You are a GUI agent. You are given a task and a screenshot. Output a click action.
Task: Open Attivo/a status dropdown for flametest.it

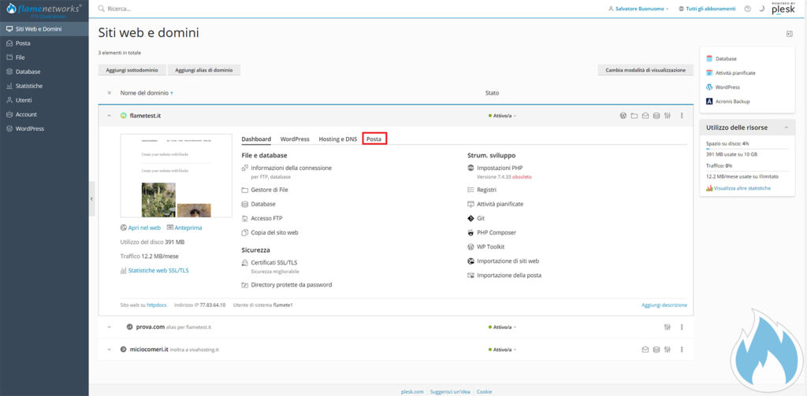tap(508, 116)
